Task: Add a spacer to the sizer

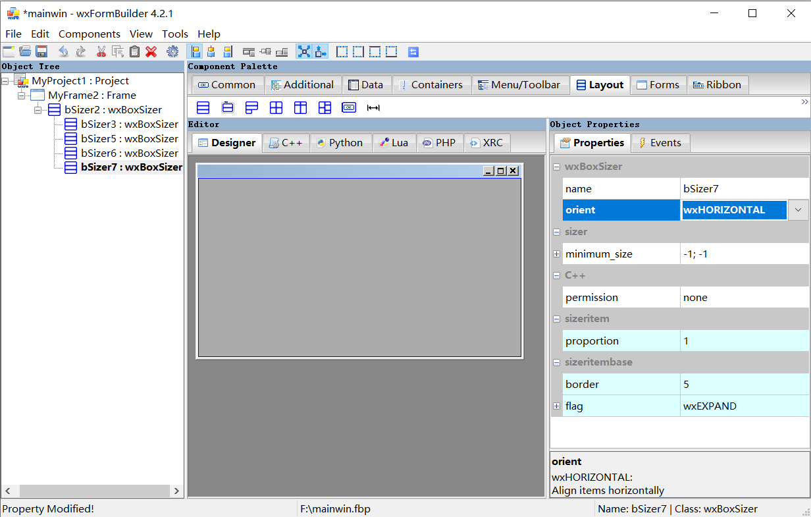Action: [x=373, y=107]
